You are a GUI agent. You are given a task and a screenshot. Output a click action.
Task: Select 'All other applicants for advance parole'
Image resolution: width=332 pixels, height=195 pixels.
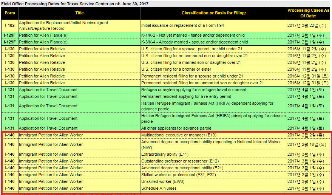[176, 128]
